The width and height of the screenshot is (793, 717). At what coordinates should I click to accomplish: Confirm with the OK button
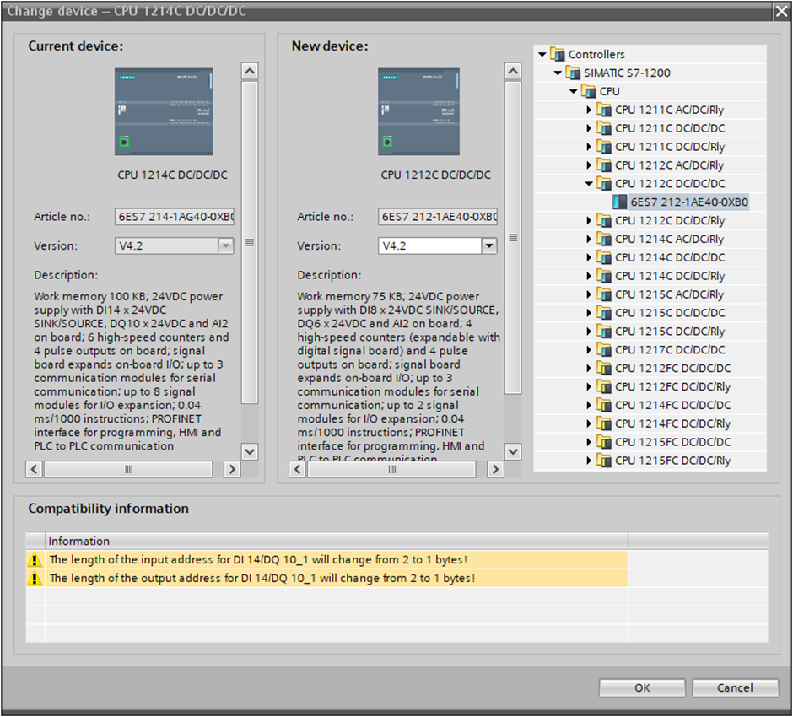[642, 687]
